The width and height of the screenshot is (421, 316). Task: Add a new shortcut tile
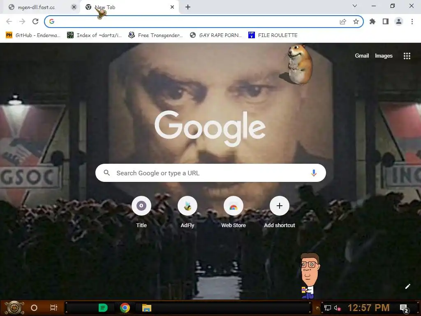(x=280, y=212)
